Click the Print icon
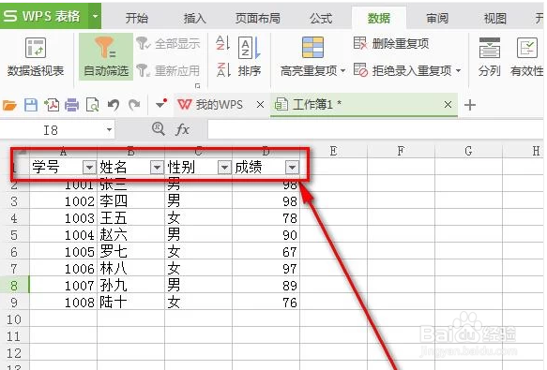547x370 pixels. click(x=72, y=105)
